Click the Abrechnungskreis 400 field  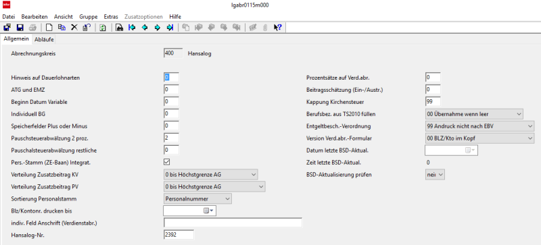pyautogui.click(x=173, y=53)
